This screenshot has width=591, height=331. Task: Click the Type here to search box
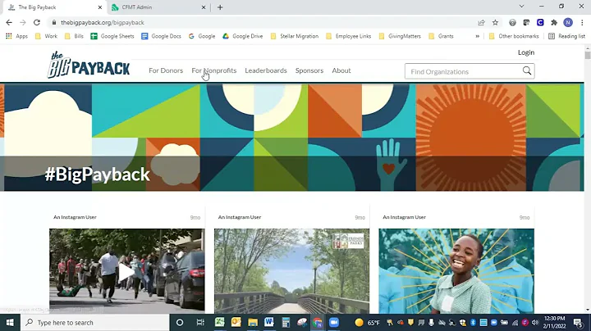(x=94, y=322)
